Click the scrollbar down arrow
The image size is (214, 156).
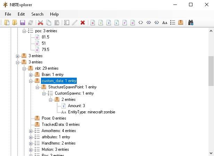(211, 153)
